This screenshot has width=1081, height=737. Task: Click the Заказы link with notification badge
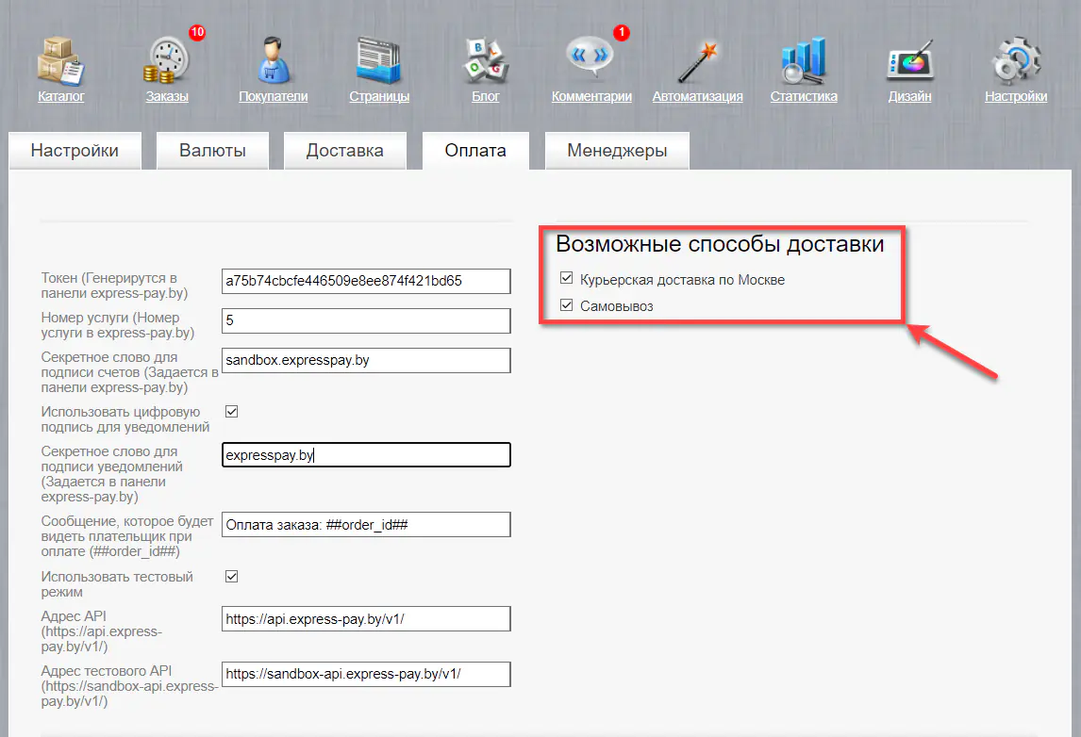click(x=165, y=95)
